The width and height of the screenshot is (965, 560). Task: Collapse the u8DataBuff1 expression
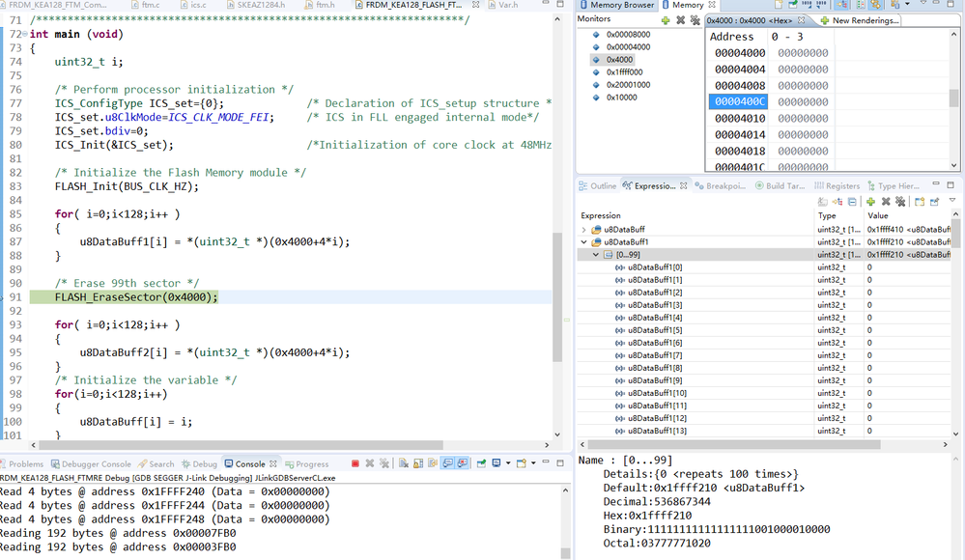coord(584,242)
